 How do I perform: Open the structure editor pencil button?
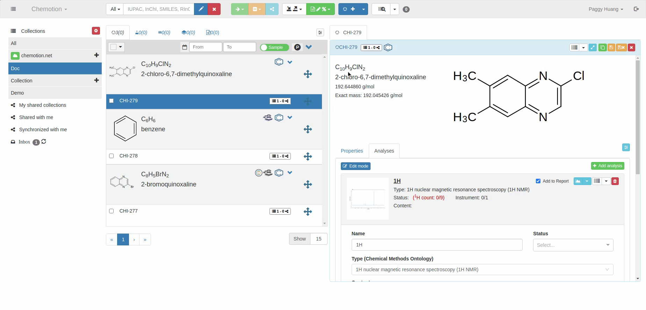click(201, 9)
